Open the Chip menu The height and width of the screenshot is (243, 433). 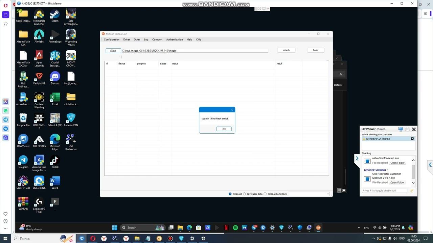[x=199, y=39]
